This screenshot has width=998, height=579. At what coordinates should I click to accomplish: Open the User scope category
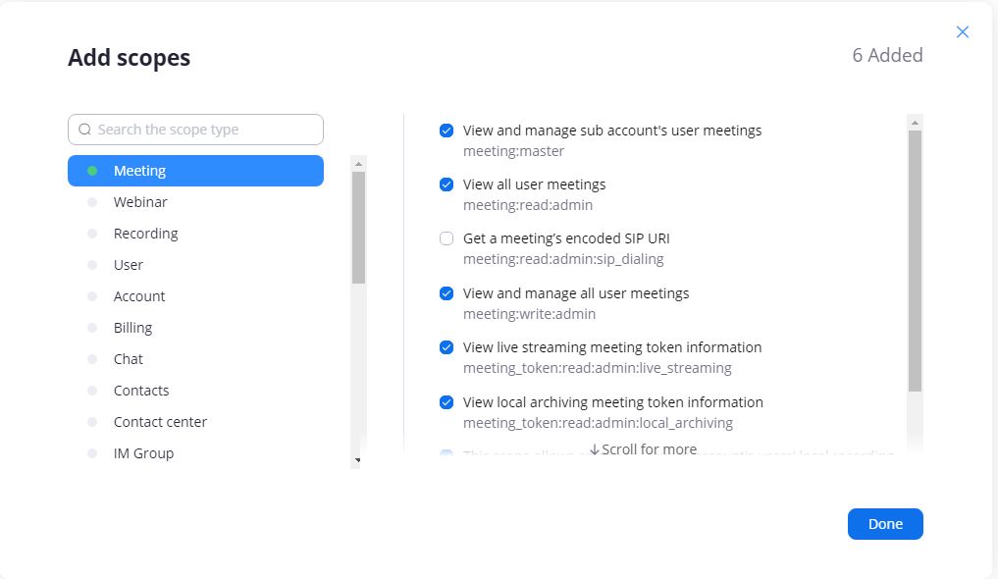[x=129, y=265]
